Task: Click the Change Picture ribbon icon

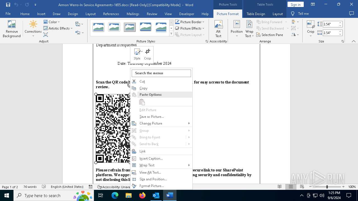Action: pos(79,24)
